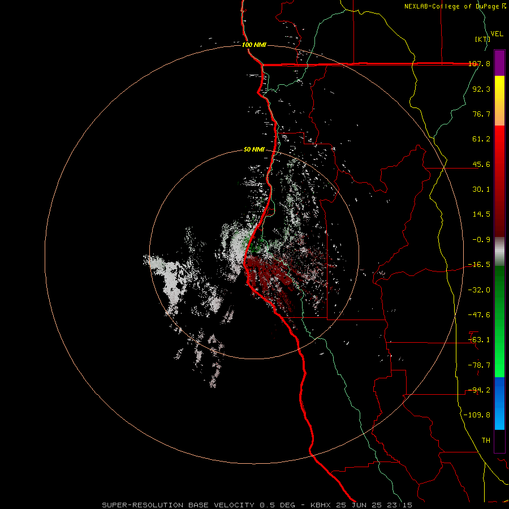Click the 100 NMI range ring label
The height and width of the screenshot is (509, 509).
coord(254,45)
